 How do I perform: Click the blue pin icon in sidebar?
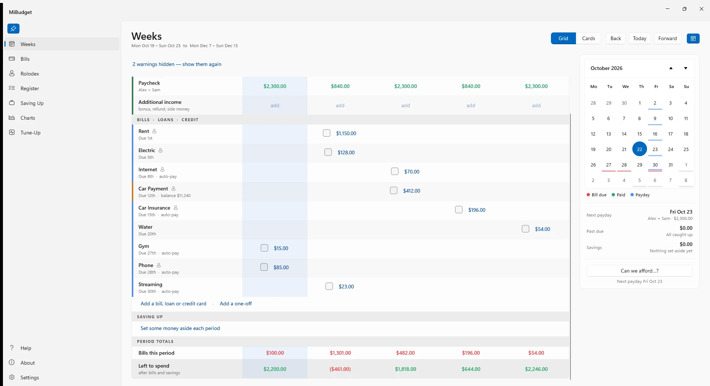pos(13,28)
